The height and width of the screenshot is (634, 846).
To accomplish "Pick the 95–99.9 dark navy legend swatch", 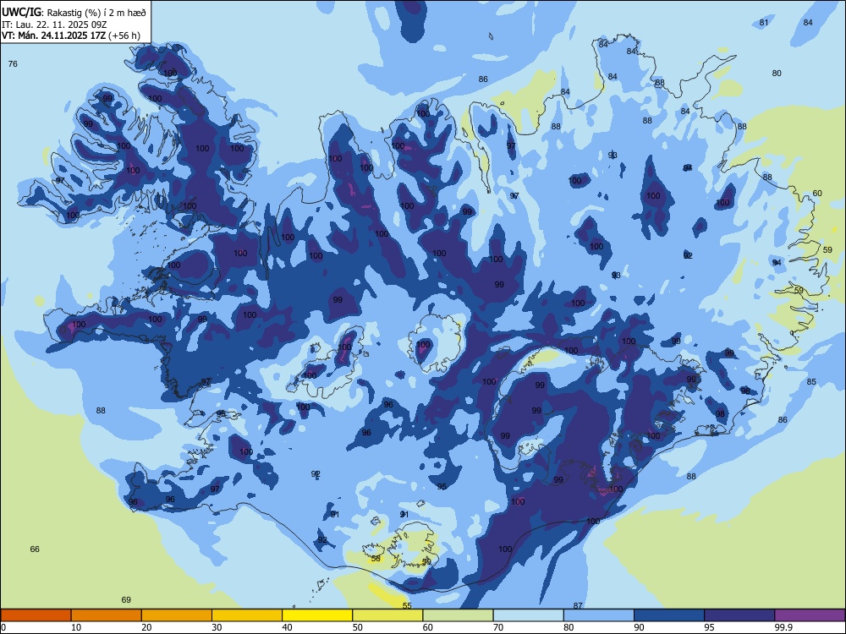I will tap(739, 615).
